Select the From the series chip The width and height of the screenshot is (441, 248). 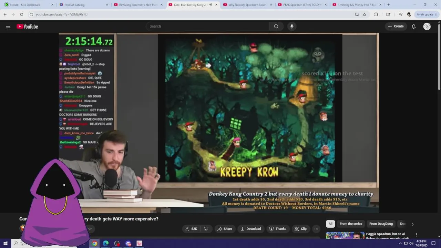coord(351,224)
